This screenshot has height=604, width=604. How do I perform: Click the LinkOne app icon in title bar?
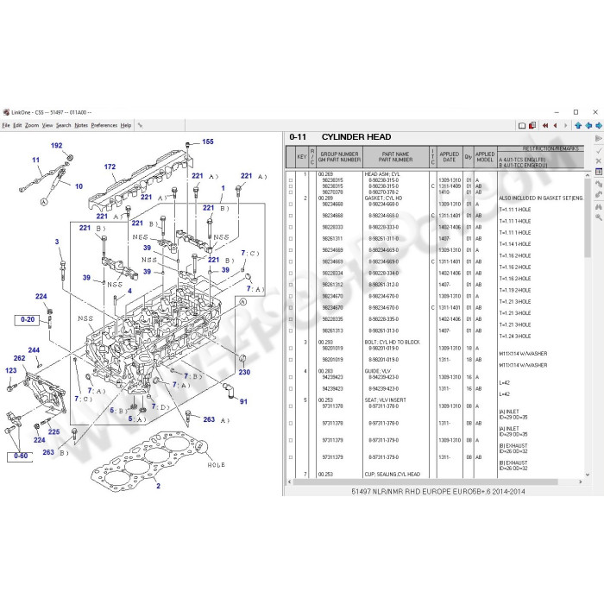(x=6, y=112)
